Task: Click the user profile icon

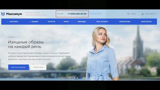Action: coord(143,14)
